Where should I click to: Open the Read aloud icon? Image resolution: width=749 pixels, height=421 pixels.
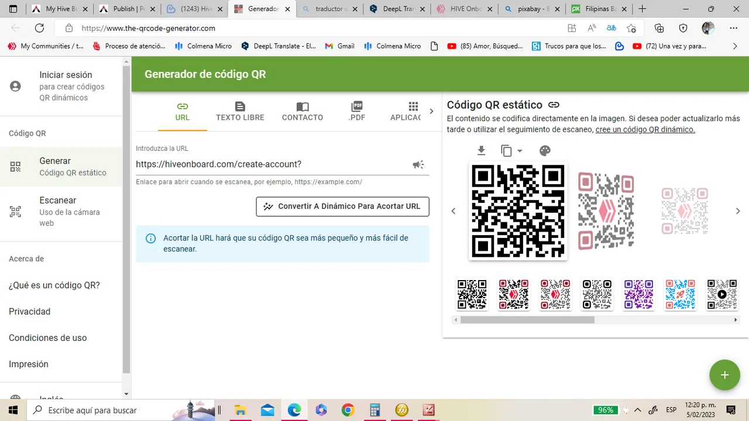coord(592,28)
